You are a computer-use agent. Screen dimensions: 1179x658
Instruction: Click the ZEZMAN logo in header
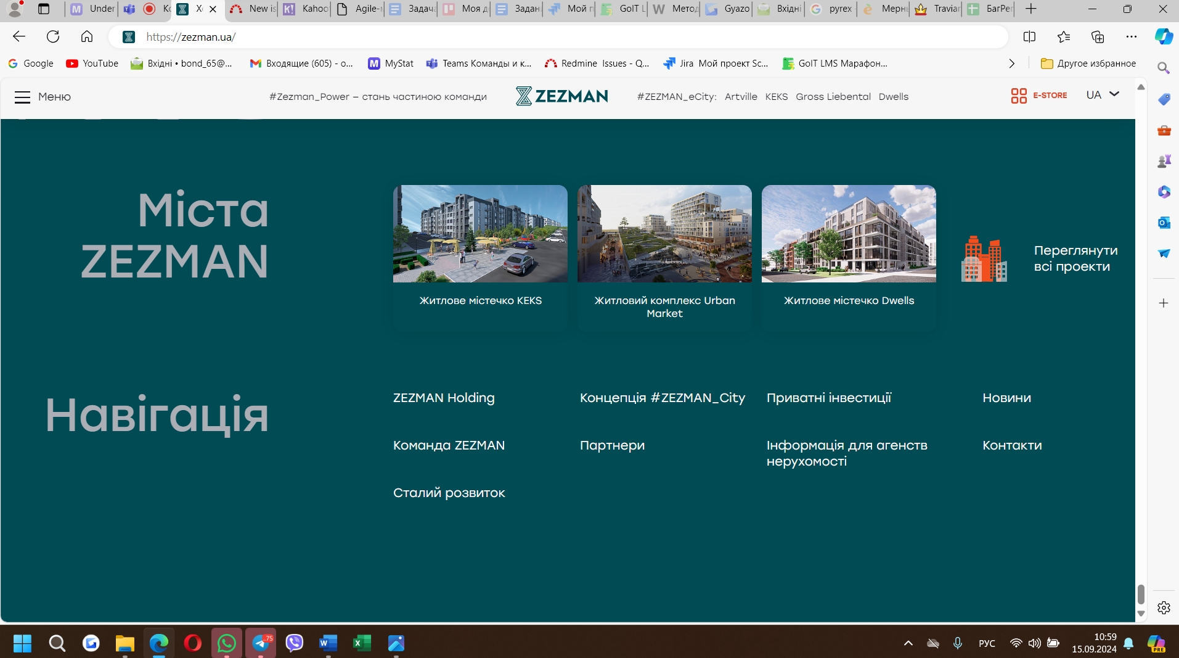[561, 96]
